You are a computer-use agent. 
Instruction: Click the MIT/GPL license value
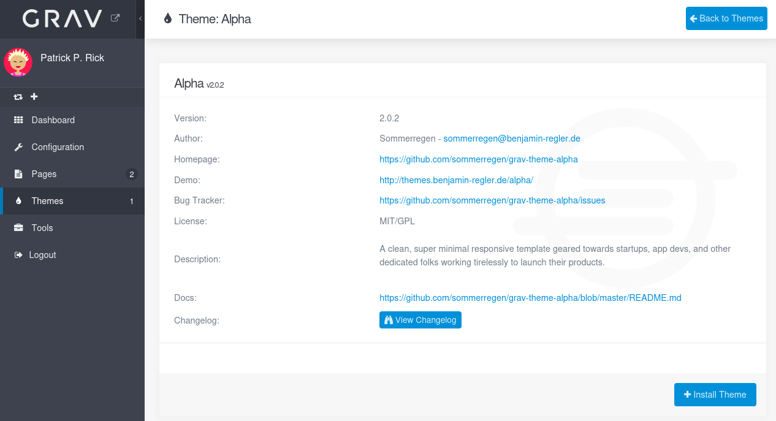(x=397, y=221)
